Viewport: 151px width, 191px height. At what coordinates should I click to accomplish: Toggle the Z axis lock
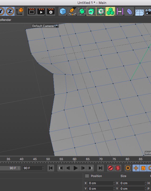(x=10, y=11)
